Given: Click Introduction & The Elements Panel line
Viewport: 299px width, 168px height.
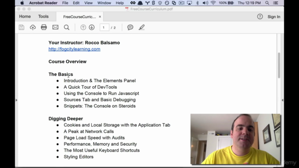Looking at the screenshot, I should click(x=100, y=81).
